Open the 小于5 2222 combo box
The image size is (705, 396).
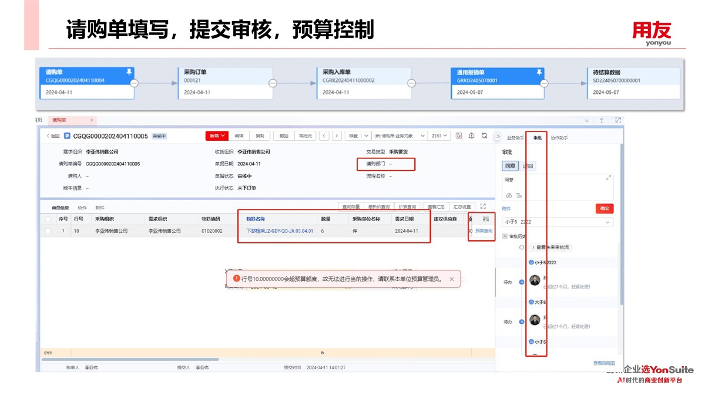(x=557, y=222)
